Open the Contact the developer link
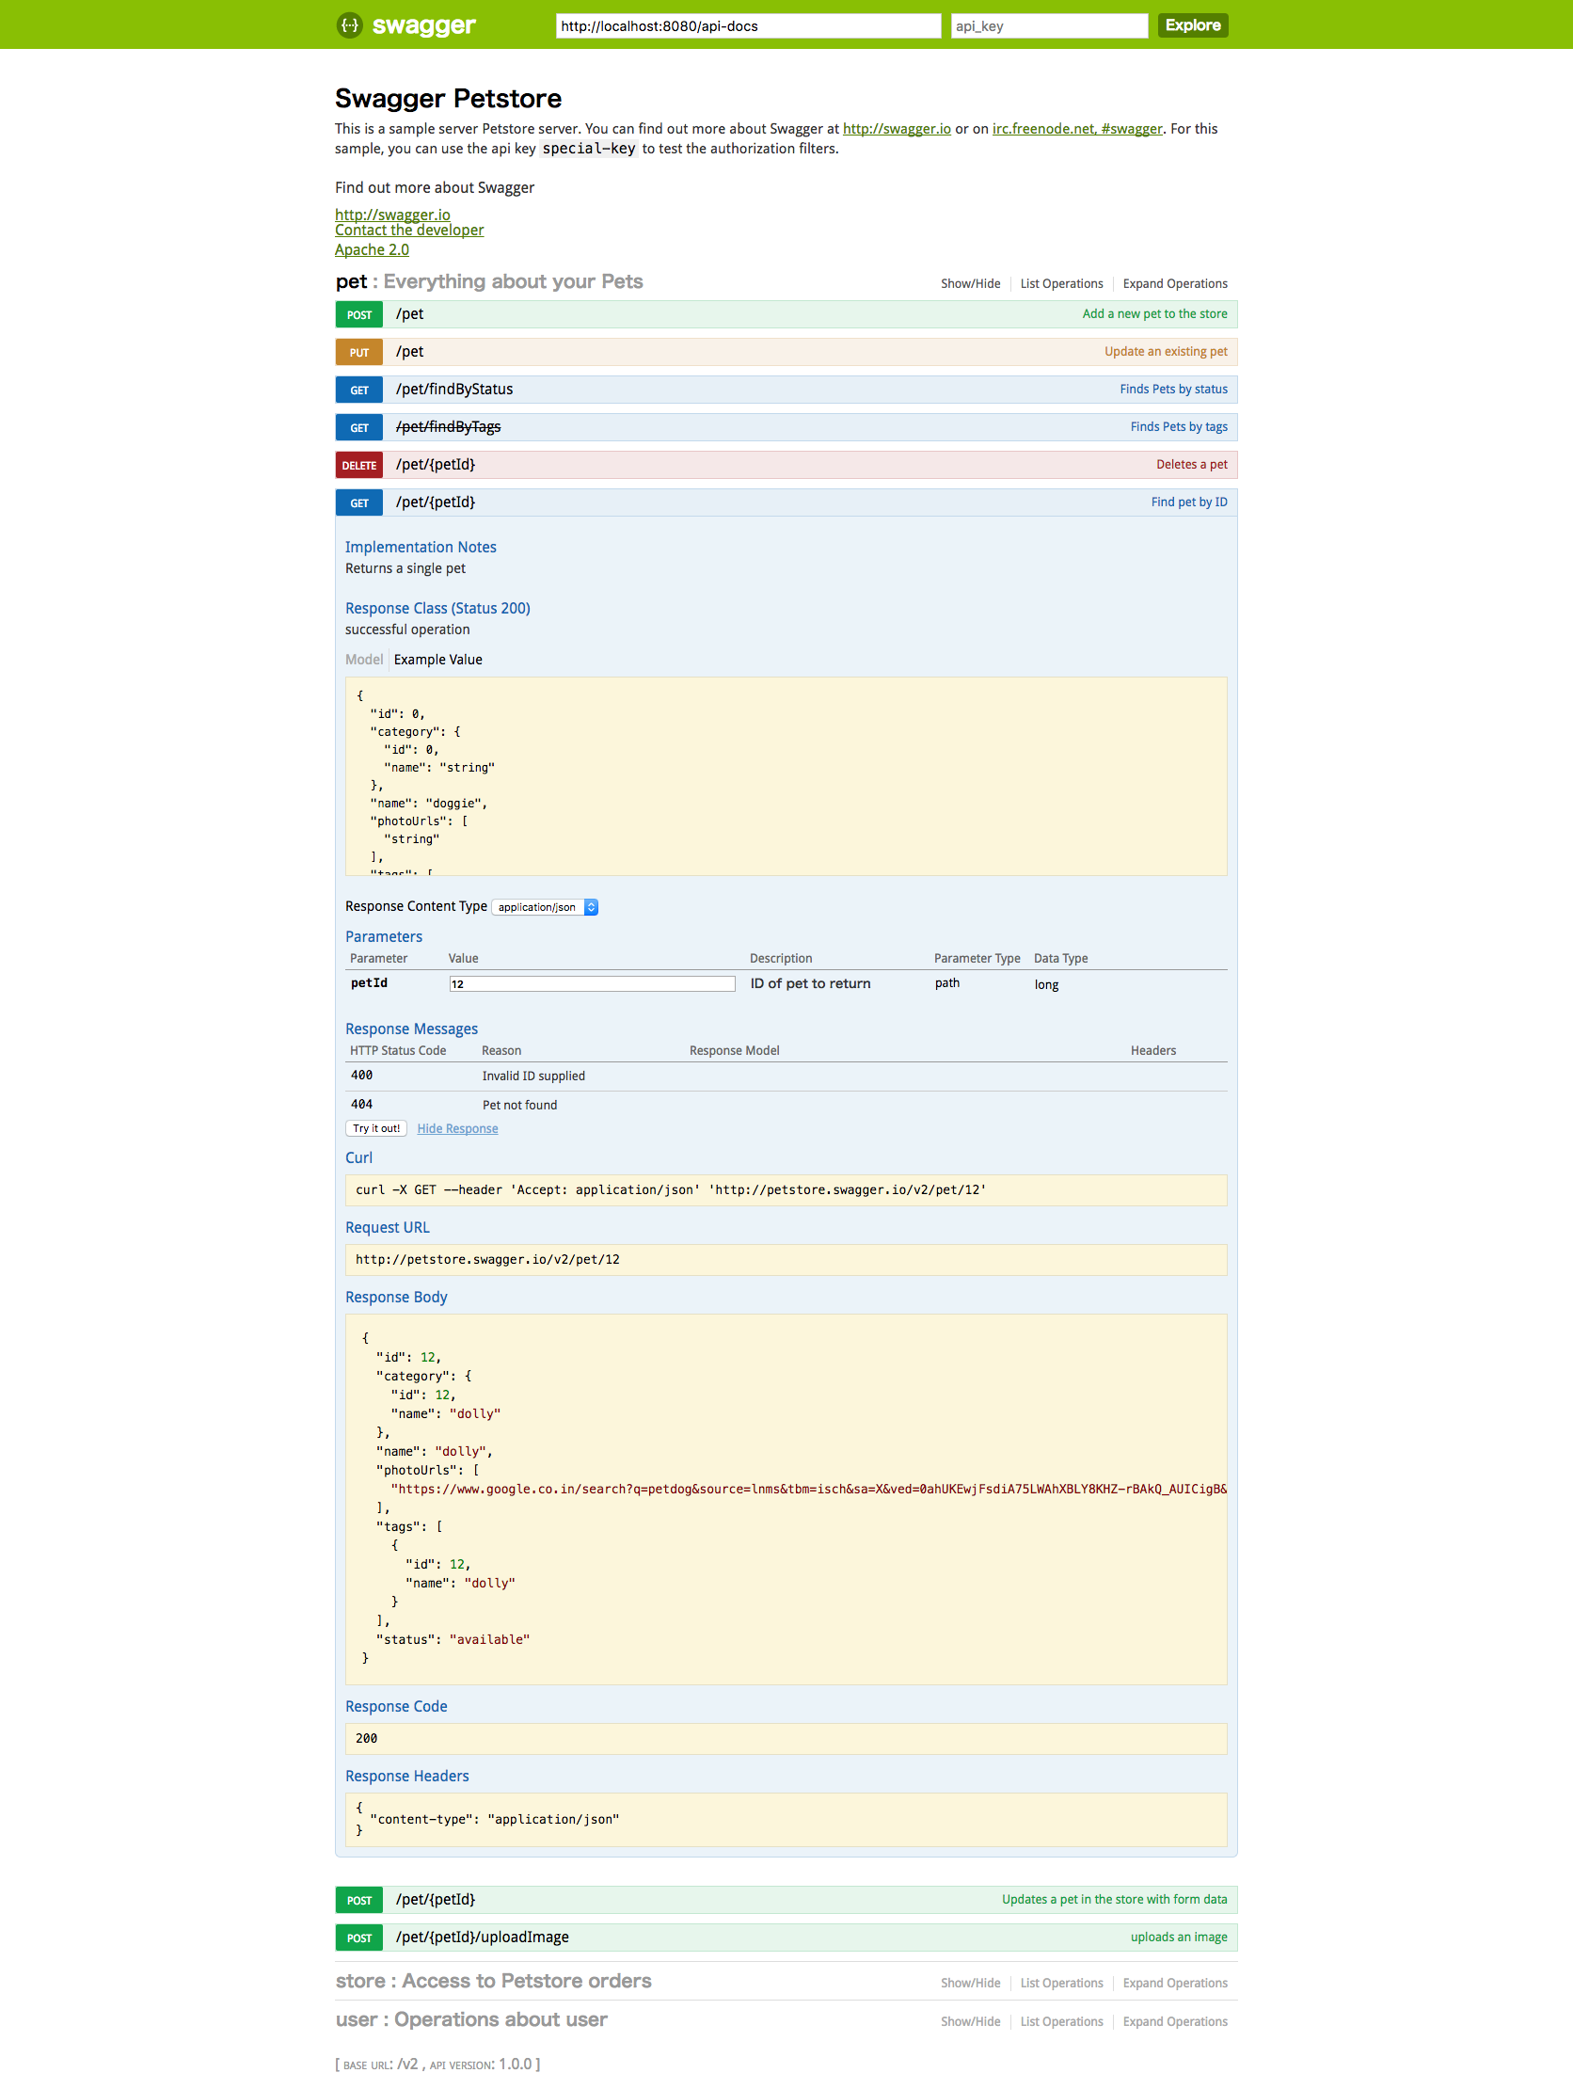Screen dimensions: 1573x2073 tap(408, 230)
